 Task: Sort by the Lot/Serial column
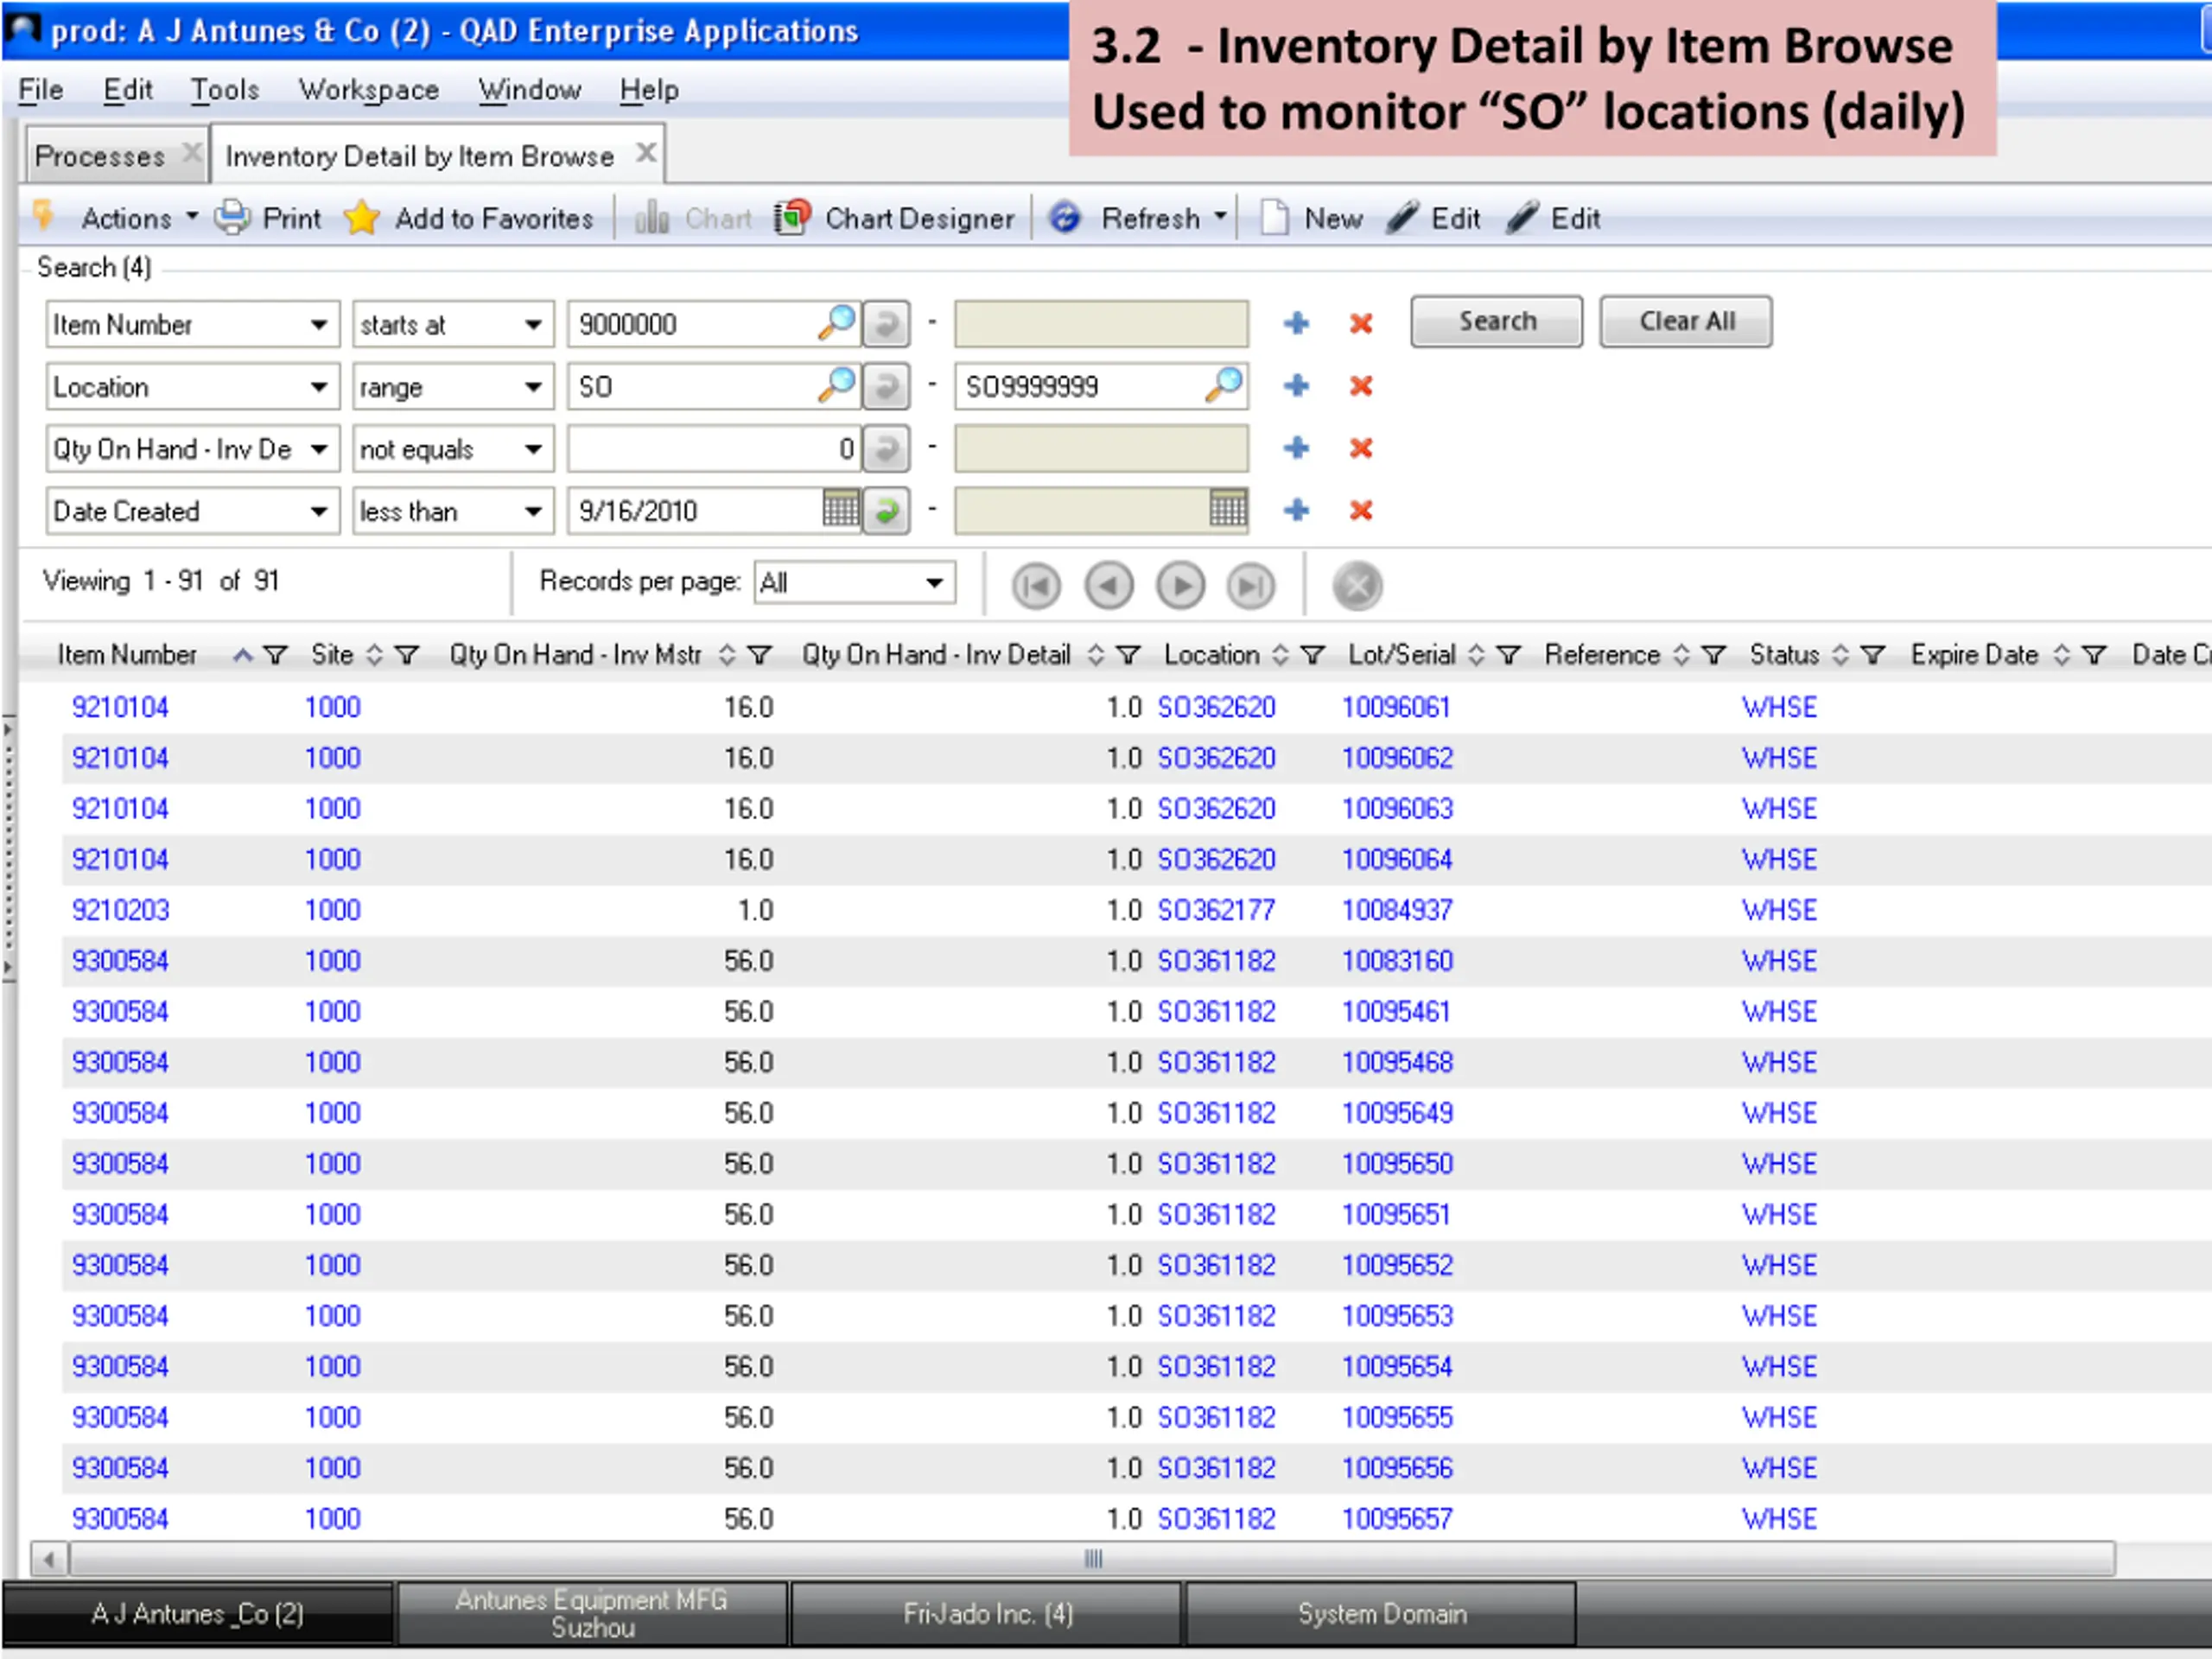1476,655
